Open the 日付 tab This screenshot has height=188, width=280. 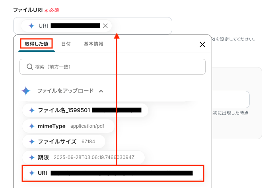pyautogui.click(x=66, y=44)
